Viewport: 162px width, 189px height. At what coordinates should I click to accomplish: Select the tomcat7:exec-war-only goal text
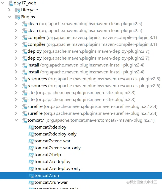tap(57, 148)
